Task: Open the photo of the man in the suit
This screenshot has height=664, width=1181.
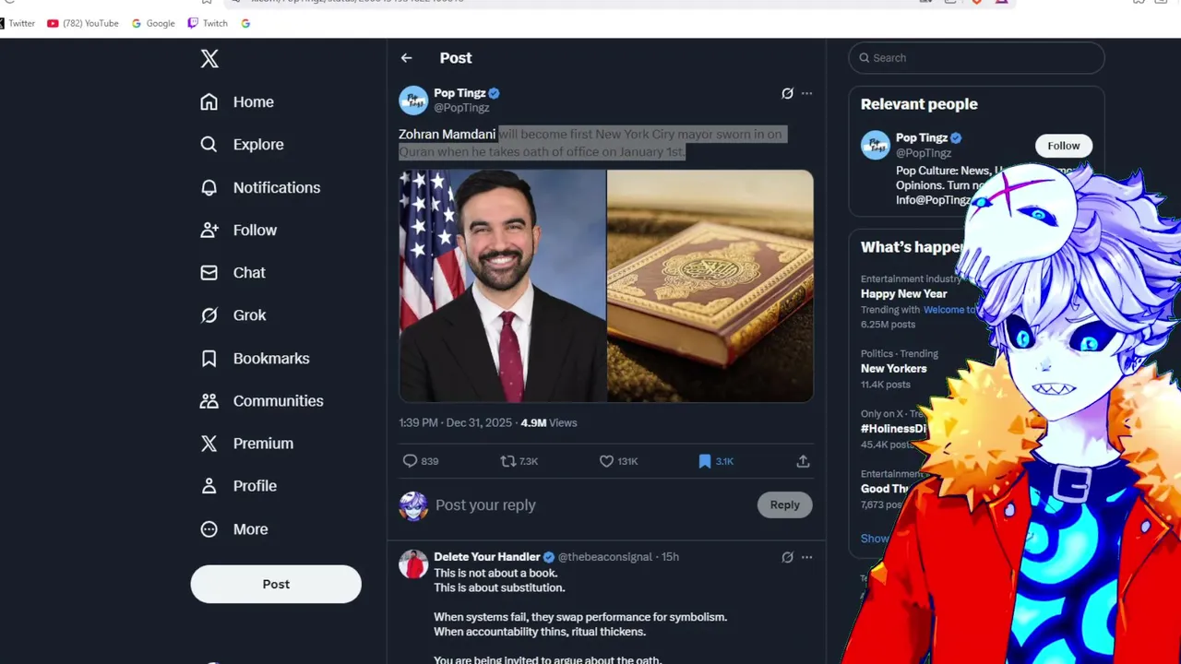Action: tap(502, 286)
